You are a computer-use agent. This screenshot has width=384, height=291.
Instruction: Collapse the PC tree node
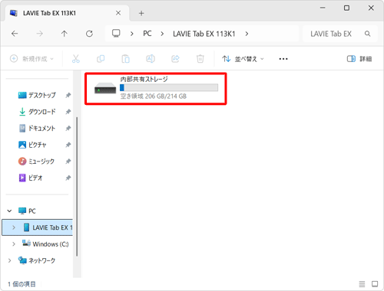(9, 211)
